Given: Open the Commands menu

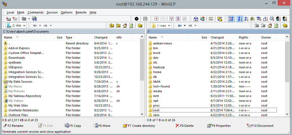Looking at the screenshot, I should coord(35,12).
